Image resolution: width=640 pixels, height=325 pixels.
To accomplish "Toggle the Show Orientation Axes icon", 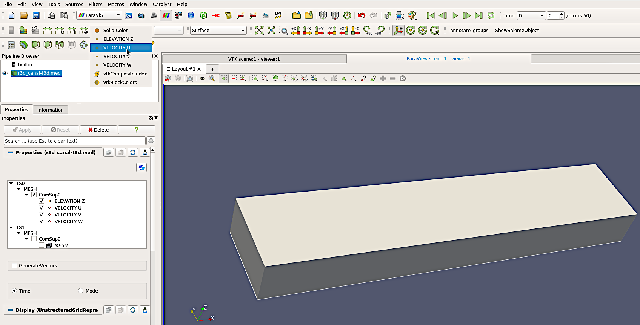I will pos(398,31).
